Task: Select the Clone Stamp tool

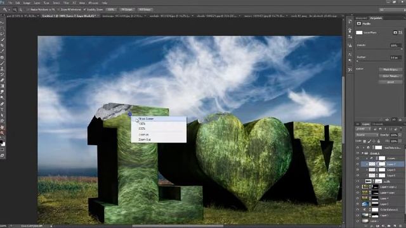Action: pos(3,69)
